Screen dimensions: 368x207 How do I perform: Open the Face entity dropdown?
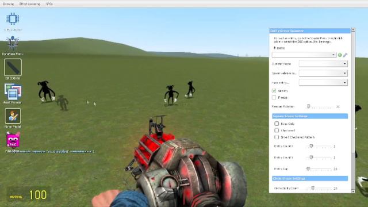point(323,82)
